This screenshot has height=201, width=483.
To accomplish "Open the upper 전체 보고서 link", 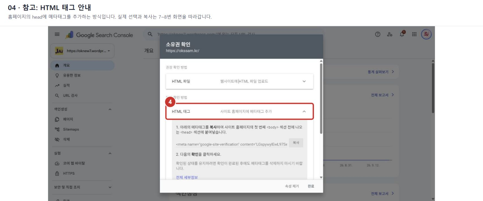I will pos(382,95).
